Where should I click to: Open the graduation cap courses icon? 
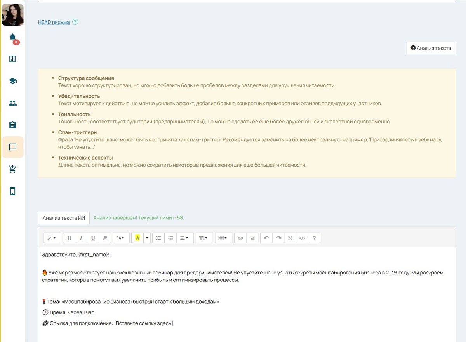click(12, 81)
